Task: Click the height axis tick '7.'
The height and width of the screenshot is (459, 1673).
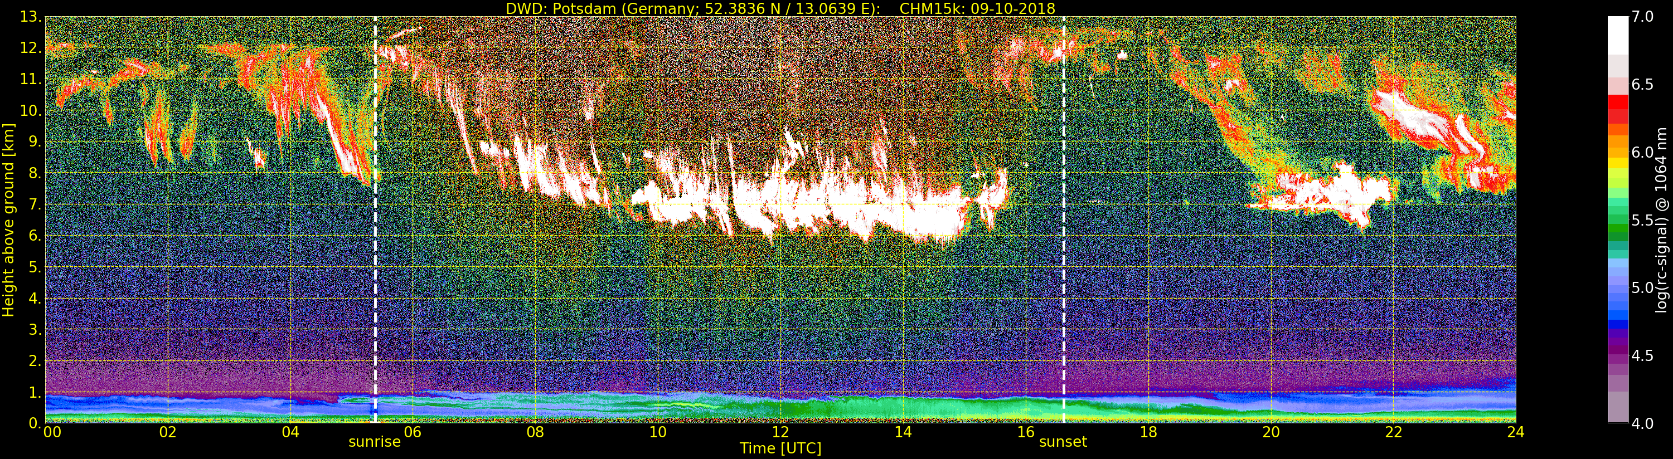Action: [35, 204]
